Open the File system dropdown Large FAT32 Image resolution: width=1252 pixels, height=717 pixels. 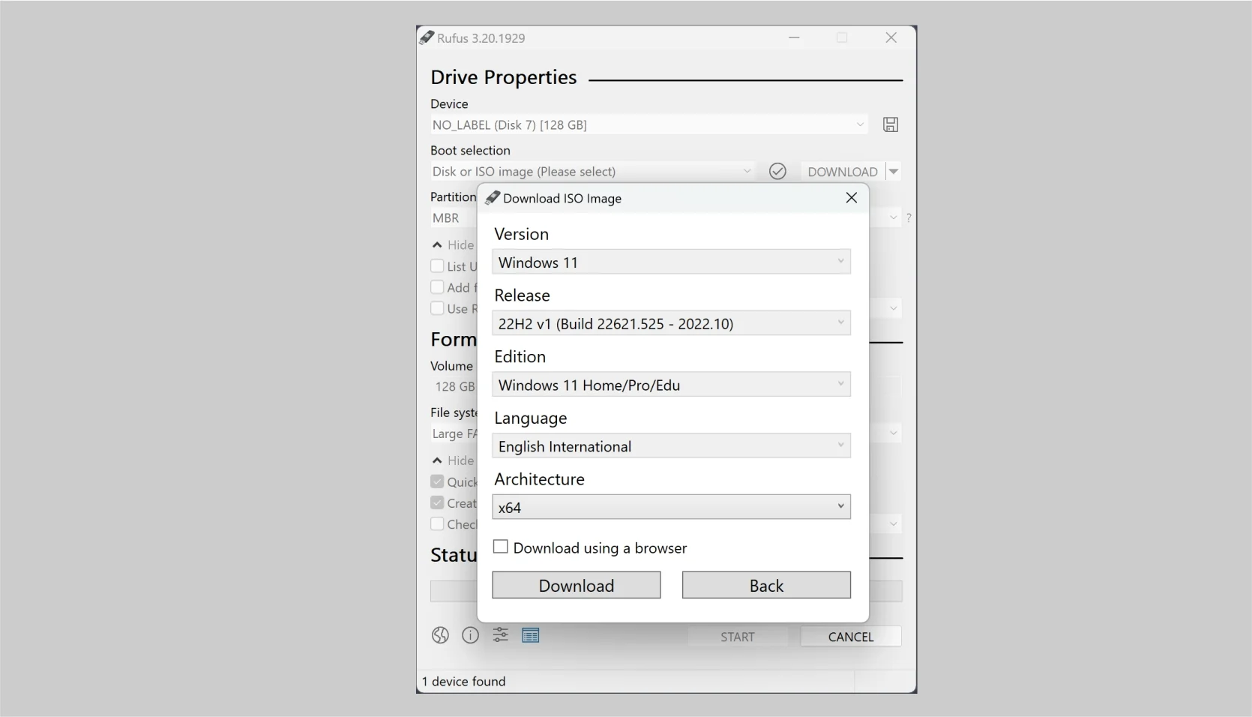454,433
